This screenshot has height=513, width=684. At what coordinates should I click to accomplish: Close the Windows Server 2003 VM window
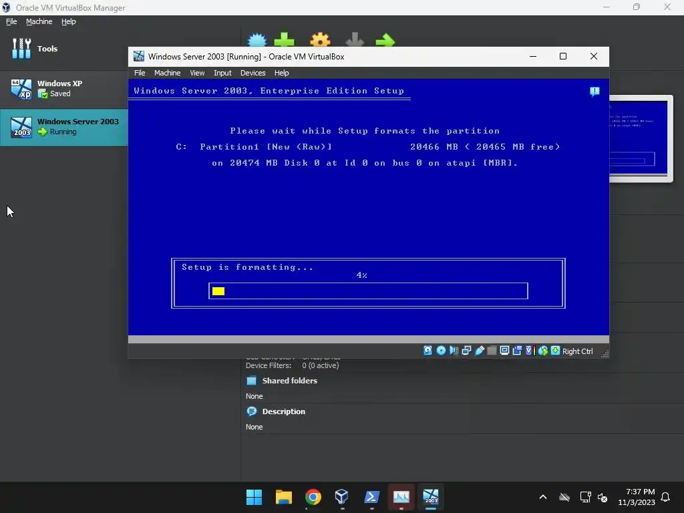pyautogui.click(x=594, y=56)
